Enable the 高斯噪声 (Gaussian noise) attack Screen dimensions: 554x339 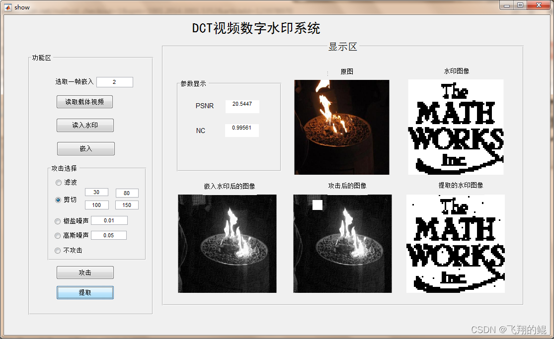click(58, 236)
